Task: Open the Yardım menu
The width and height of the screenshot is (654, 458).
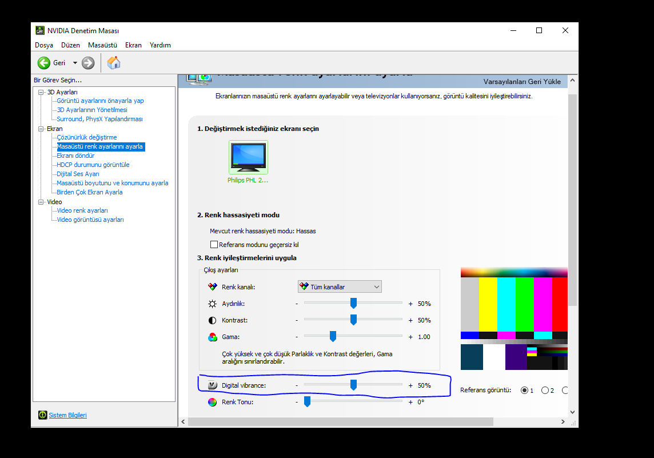Action: coord(160,45)
